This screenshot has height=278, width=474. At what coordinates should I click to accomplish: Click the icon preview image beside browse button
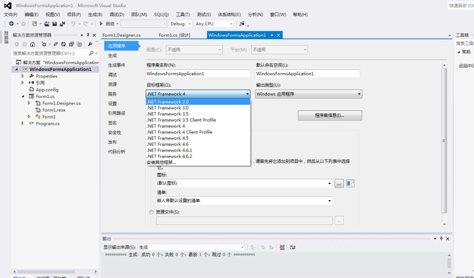click(x=350, y=183)
